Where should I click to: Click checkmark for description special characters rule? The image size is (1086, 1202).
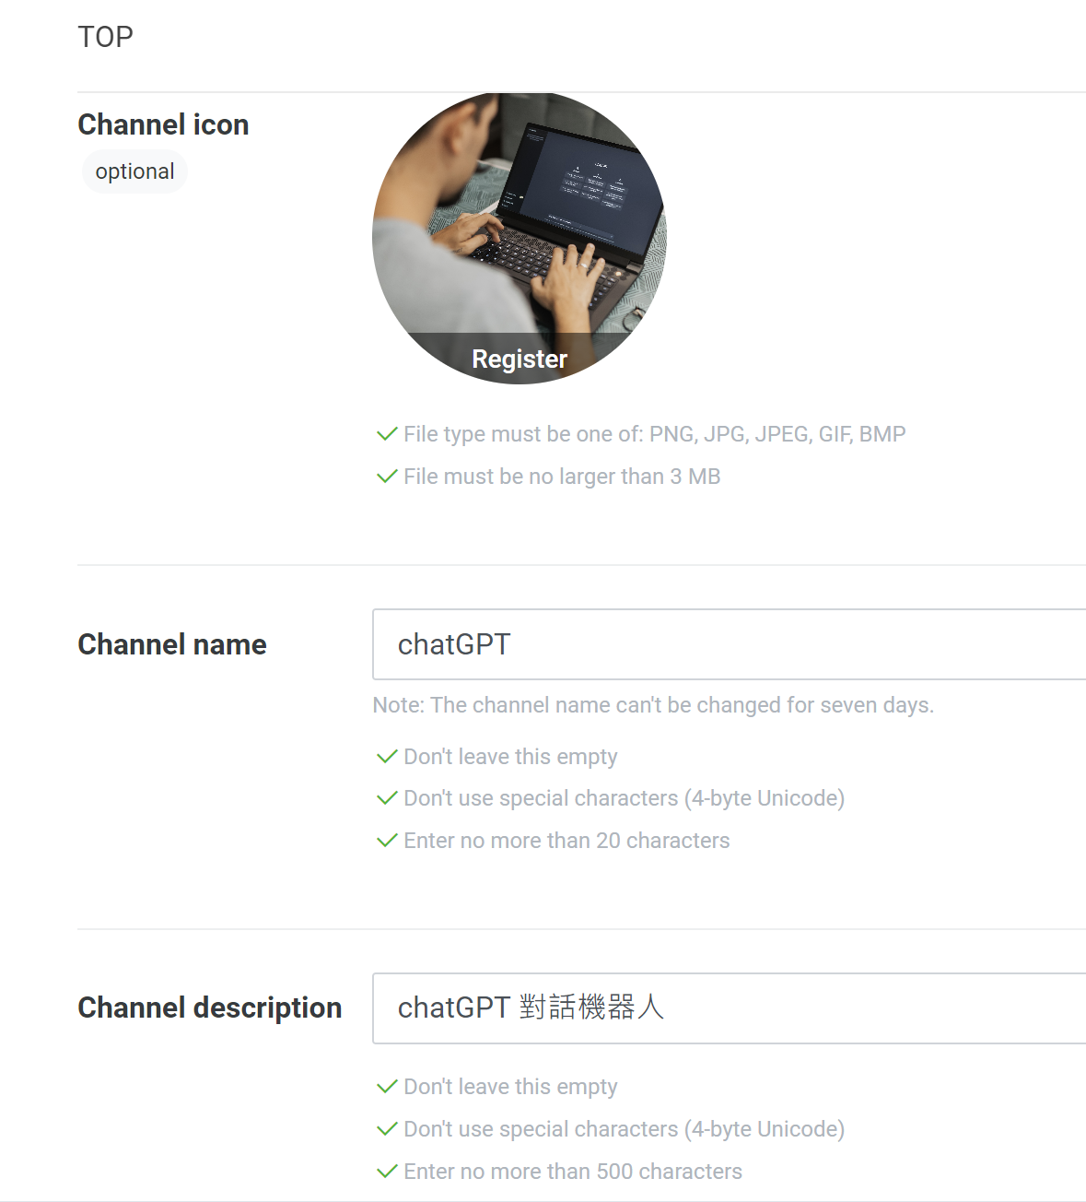387,1129
